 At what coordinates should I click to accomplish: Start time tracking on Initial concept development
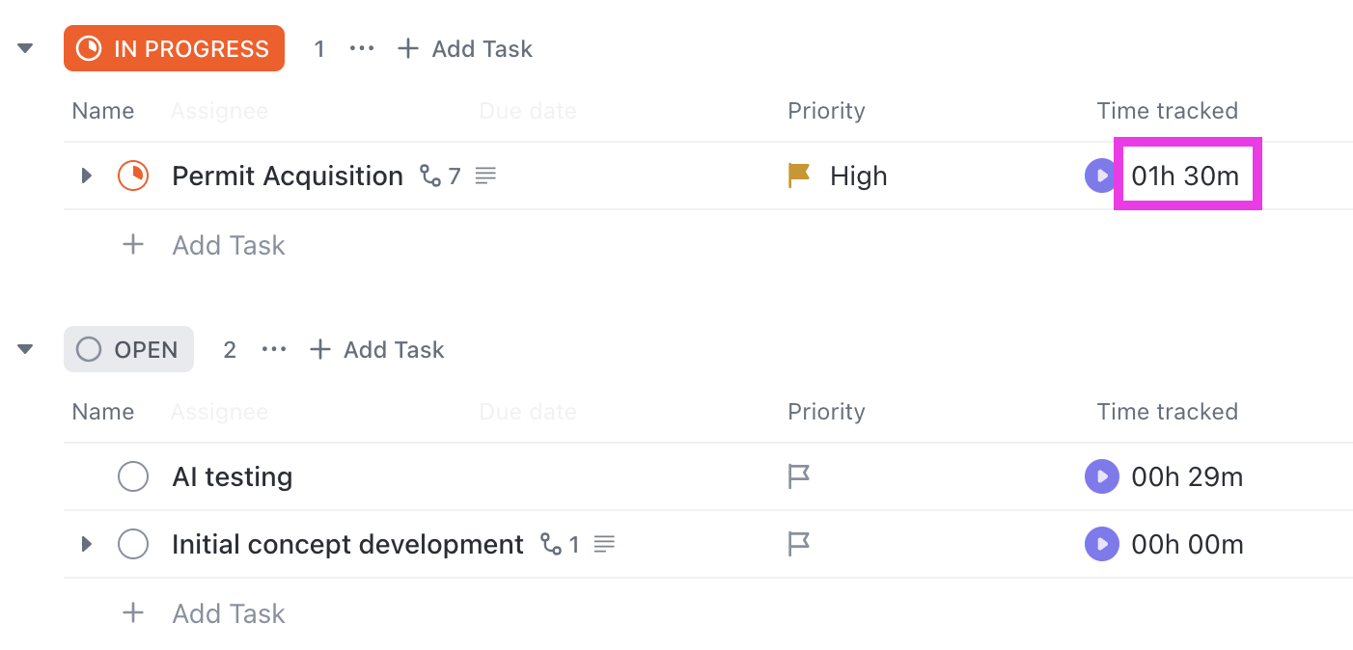tap(1101, 544)
